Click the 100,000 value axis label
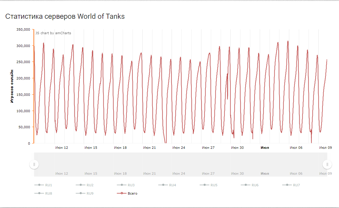This screenshot has width=339, height=208. coord(23,111)
